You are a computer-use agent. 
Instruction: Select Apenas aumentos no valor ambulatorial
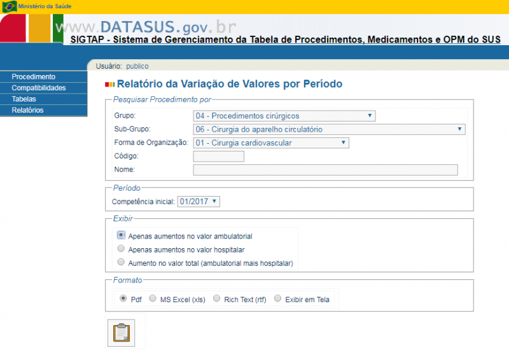click(x=121, y=235)
